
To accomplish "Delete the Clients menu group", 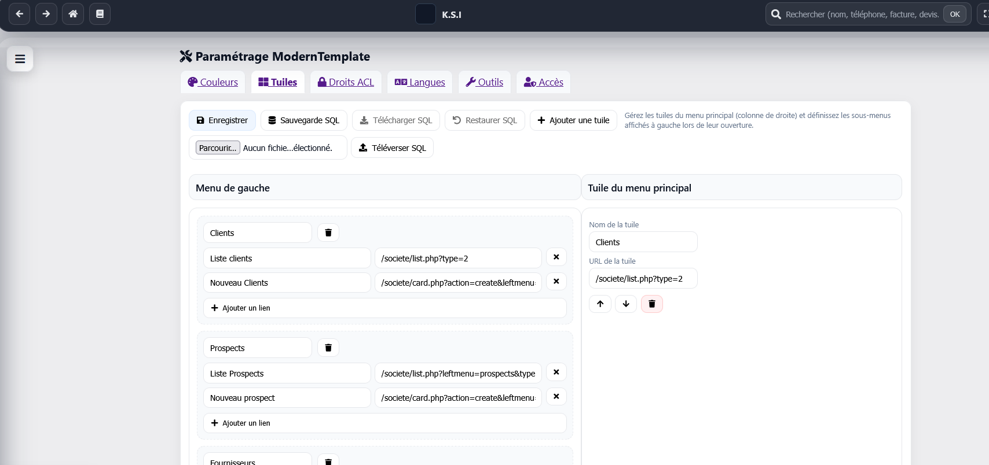I will 328,232.
